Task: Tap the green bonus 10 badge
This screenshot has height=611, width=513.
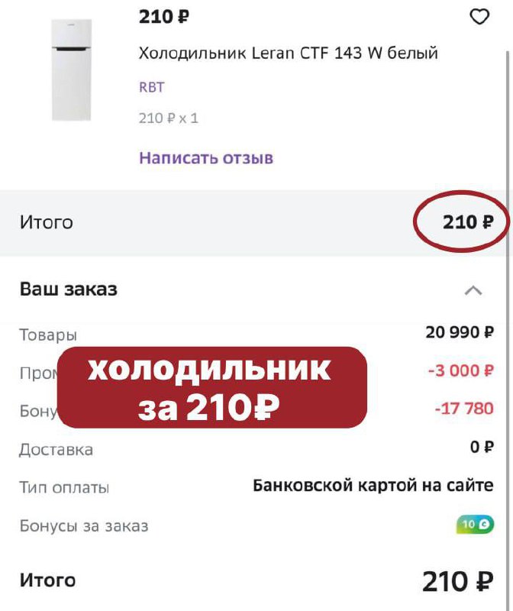Action: click(475, 525)
